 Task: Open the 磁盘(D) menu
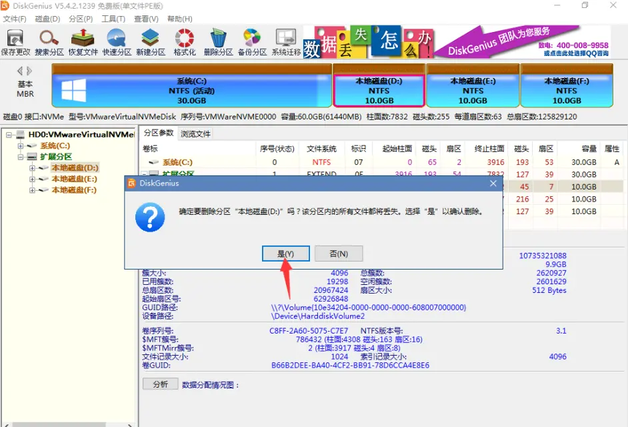47,19
